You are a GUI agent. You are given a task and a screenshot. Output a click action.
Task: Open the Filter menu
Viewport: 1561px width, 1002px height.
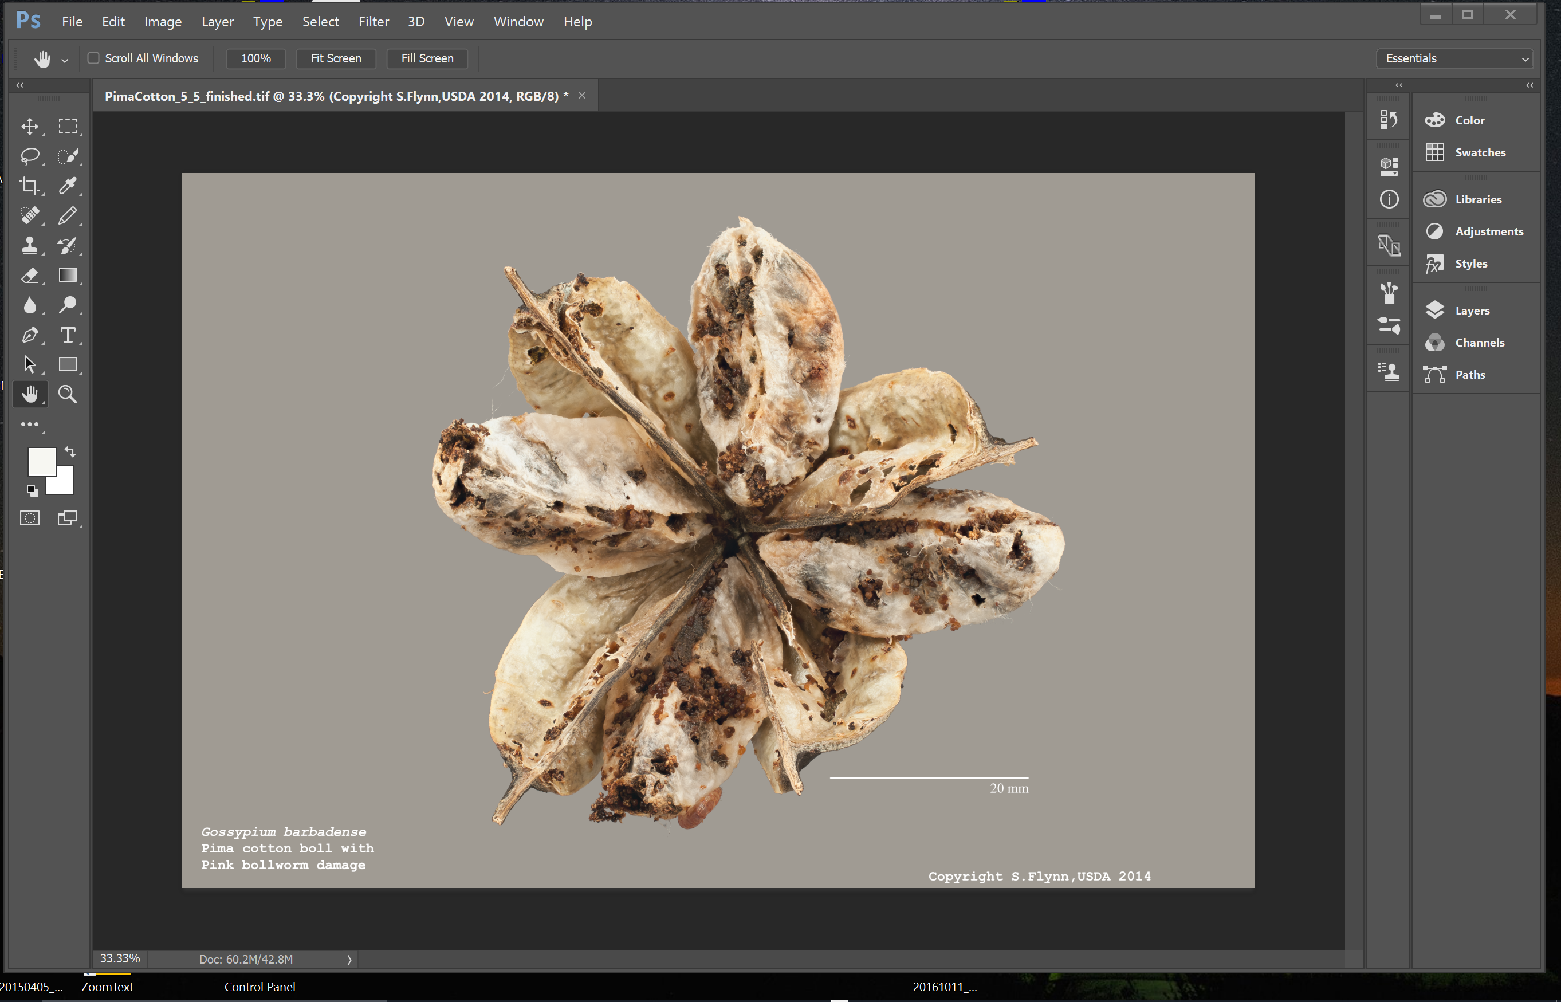click(374, 21)
